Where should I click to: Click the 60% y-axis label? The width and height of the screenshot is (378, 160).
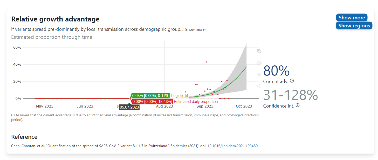17,47
